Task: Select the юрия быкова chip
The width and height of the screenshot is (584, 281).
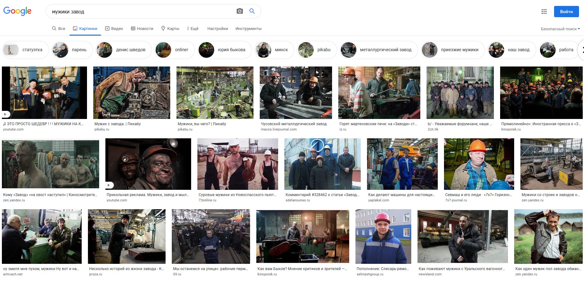Action: (x=224, y=50)
